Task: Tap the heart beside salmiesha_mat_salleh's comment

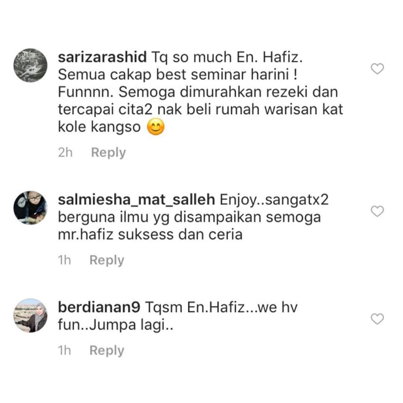Action: click(x=377, y=211)
